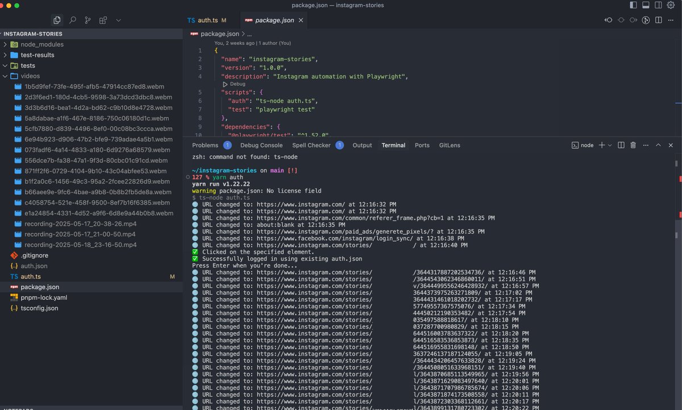Kill terminal with trash icon
682x410 pixels.
(633, 145)
